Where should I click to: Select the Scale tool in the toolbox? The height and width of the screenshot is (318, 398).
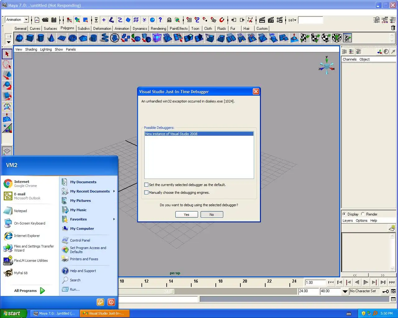coord(7,96)
